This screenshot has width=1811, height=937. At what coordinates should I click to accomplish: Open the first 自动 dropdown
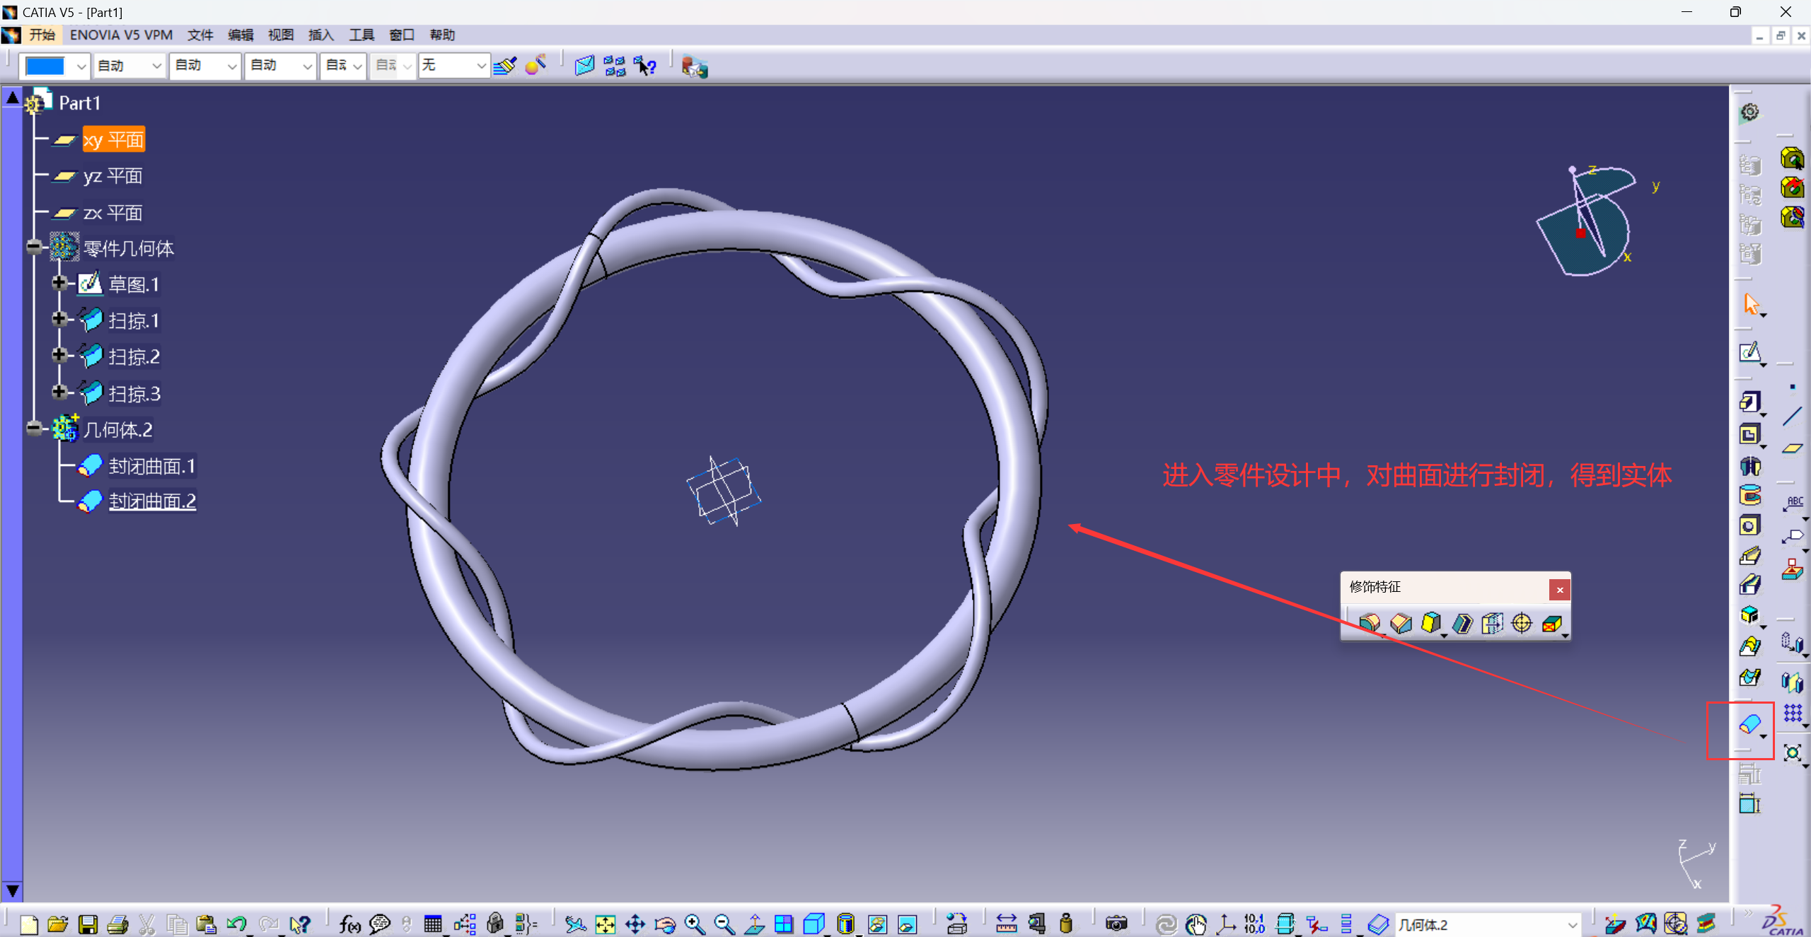point(129,66)
